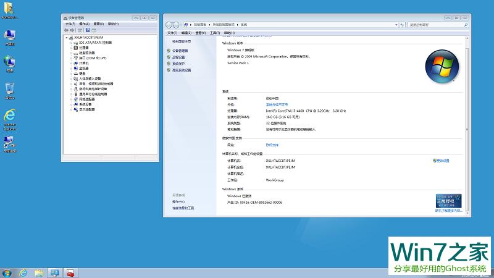The image size is (494, 278).
Task: Click the 正版授权 genuine badge image
Action: (448, 201)
